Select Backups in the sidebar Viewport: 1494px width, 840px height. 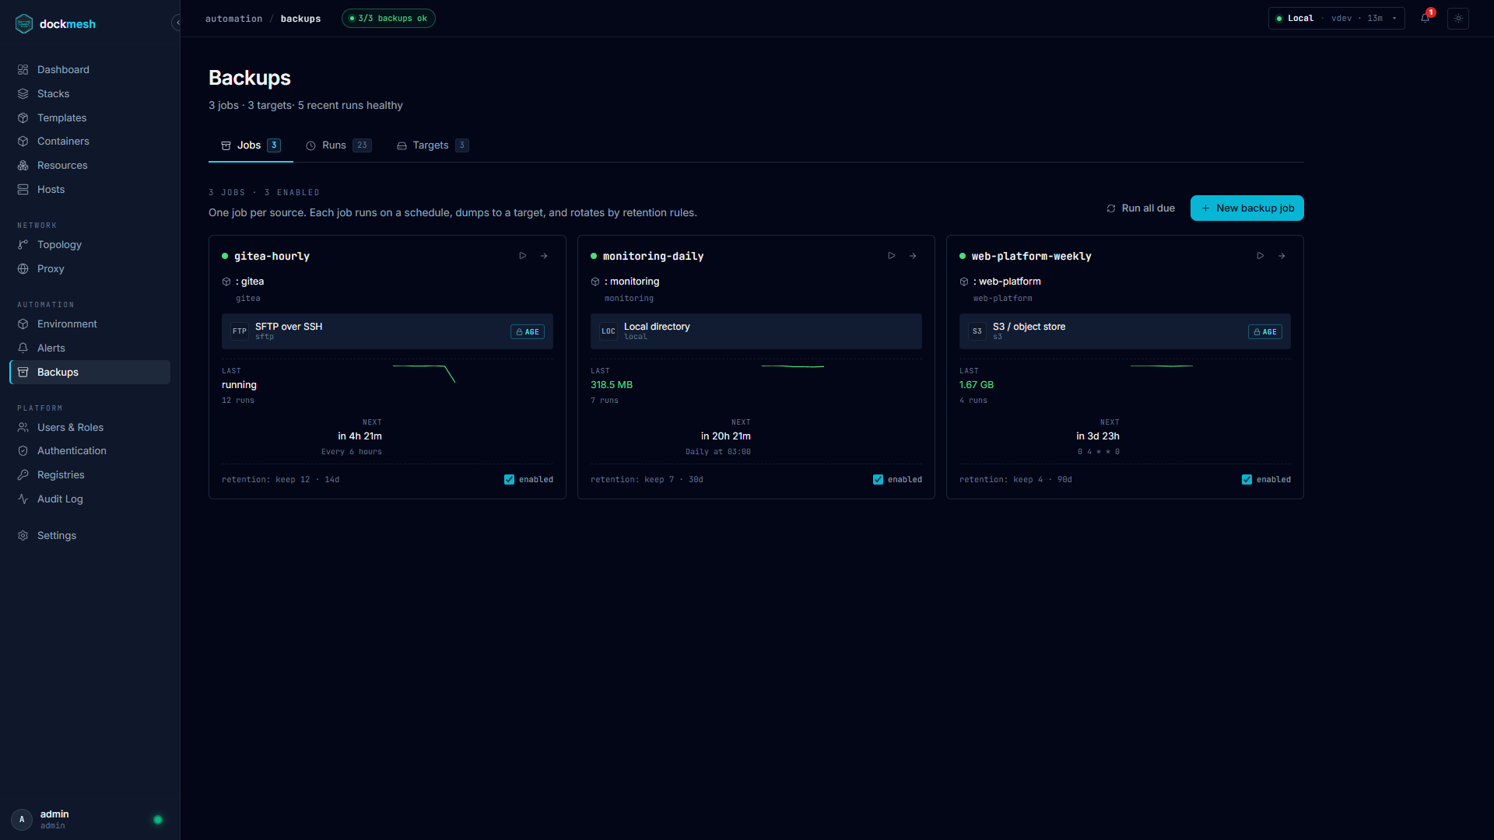point(89,372)
